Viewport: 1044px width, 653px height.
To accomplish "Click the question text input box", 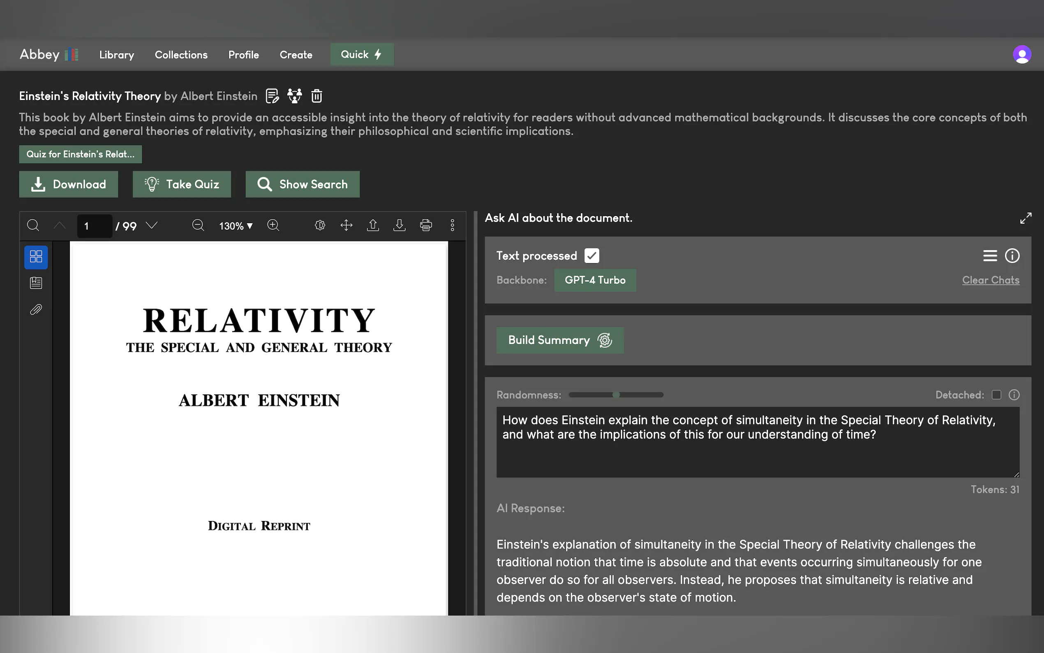I will [758, 442].
